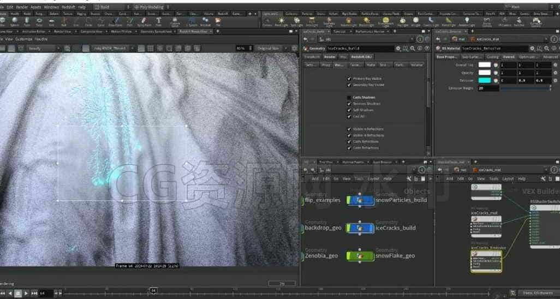This screenshot has height=299, width=560.
Task: Add an Ambient Light from shelf
Action: click(x=467, y=22)
